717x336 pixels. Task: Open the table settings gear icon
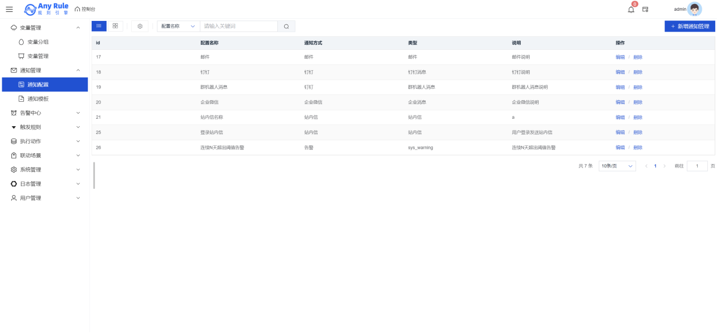[x=140, y=26]
